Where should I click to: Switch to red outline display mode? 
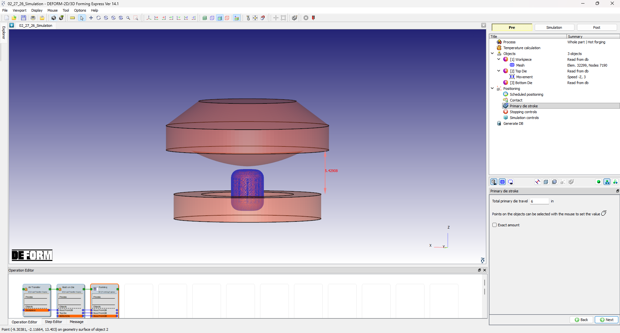(x=227, y=18)
